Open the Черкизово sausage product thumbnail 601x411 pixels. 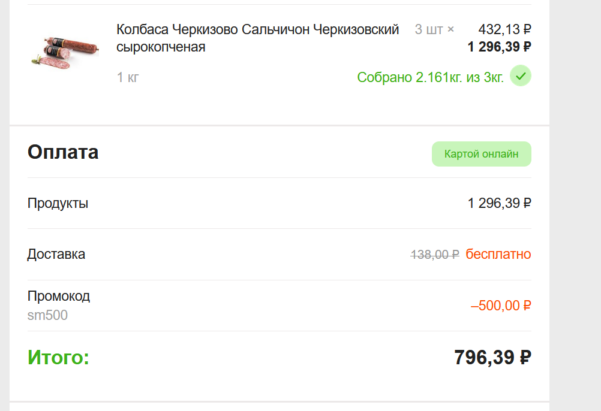click(65, 53)
